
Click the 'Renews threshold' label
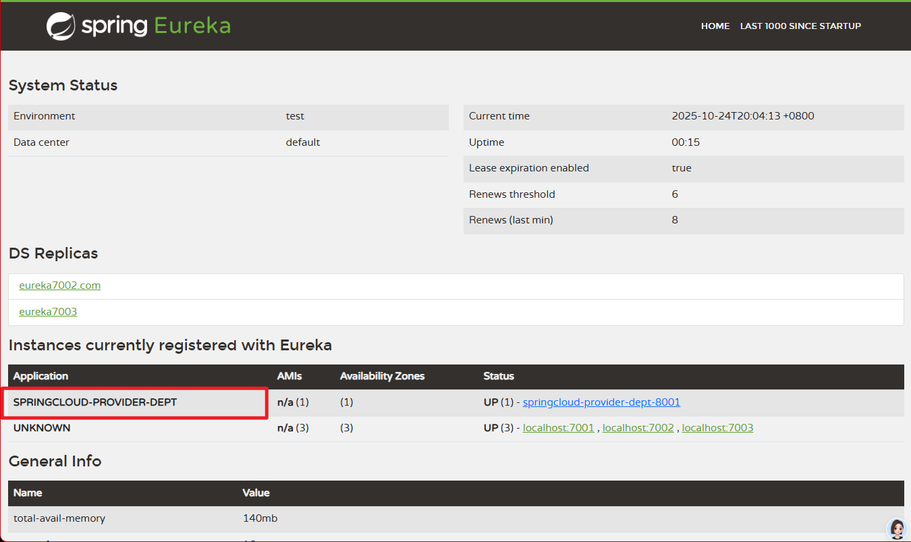[512, 194]
